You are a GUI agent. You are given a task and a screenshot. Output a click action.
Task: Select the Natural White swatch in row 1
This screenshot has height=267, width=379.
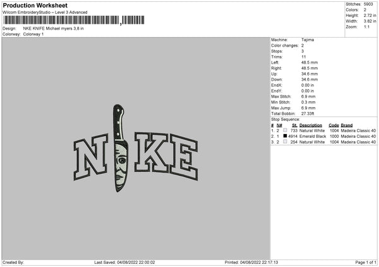coord(286,130)
